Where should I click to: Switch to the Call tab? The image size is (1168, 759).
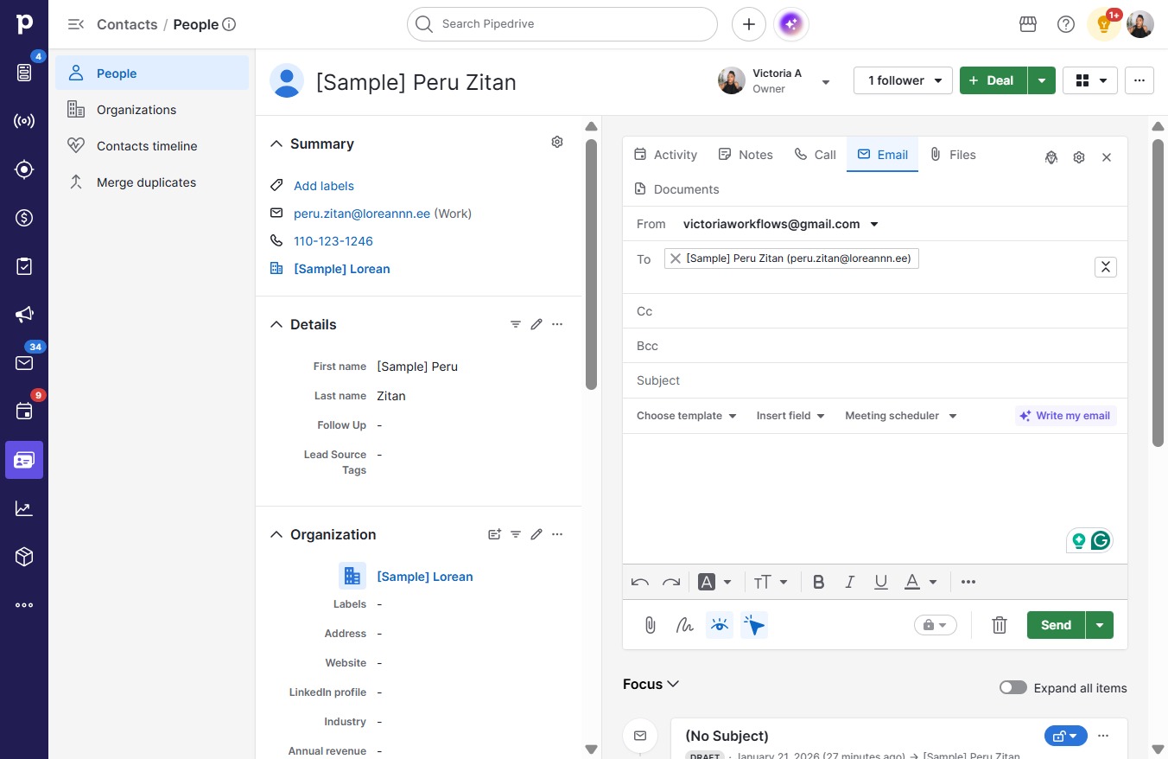coord(815,155)
